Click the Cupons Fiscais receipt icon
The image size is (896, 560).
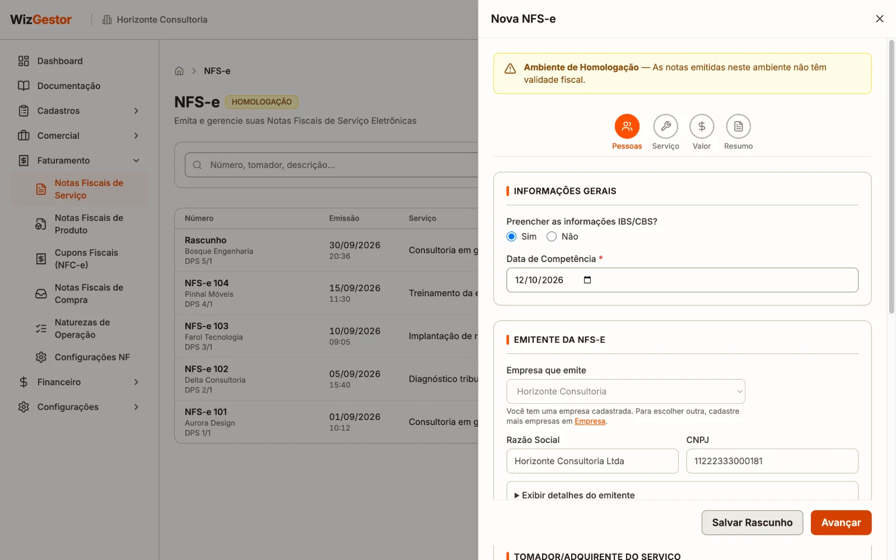(x=41, y=259)
